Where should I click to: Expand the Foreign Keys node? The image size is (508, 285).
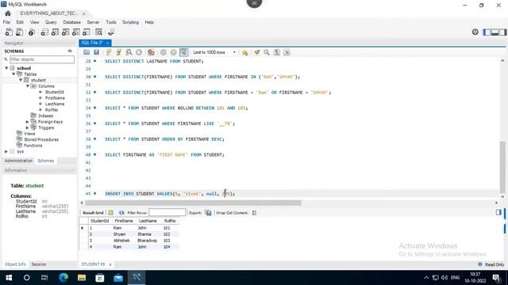28,122
